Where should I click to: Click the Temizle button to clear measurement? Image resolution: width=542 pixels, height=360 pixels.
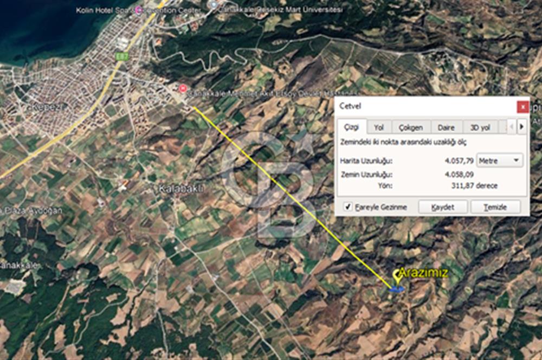coord(495,207)
